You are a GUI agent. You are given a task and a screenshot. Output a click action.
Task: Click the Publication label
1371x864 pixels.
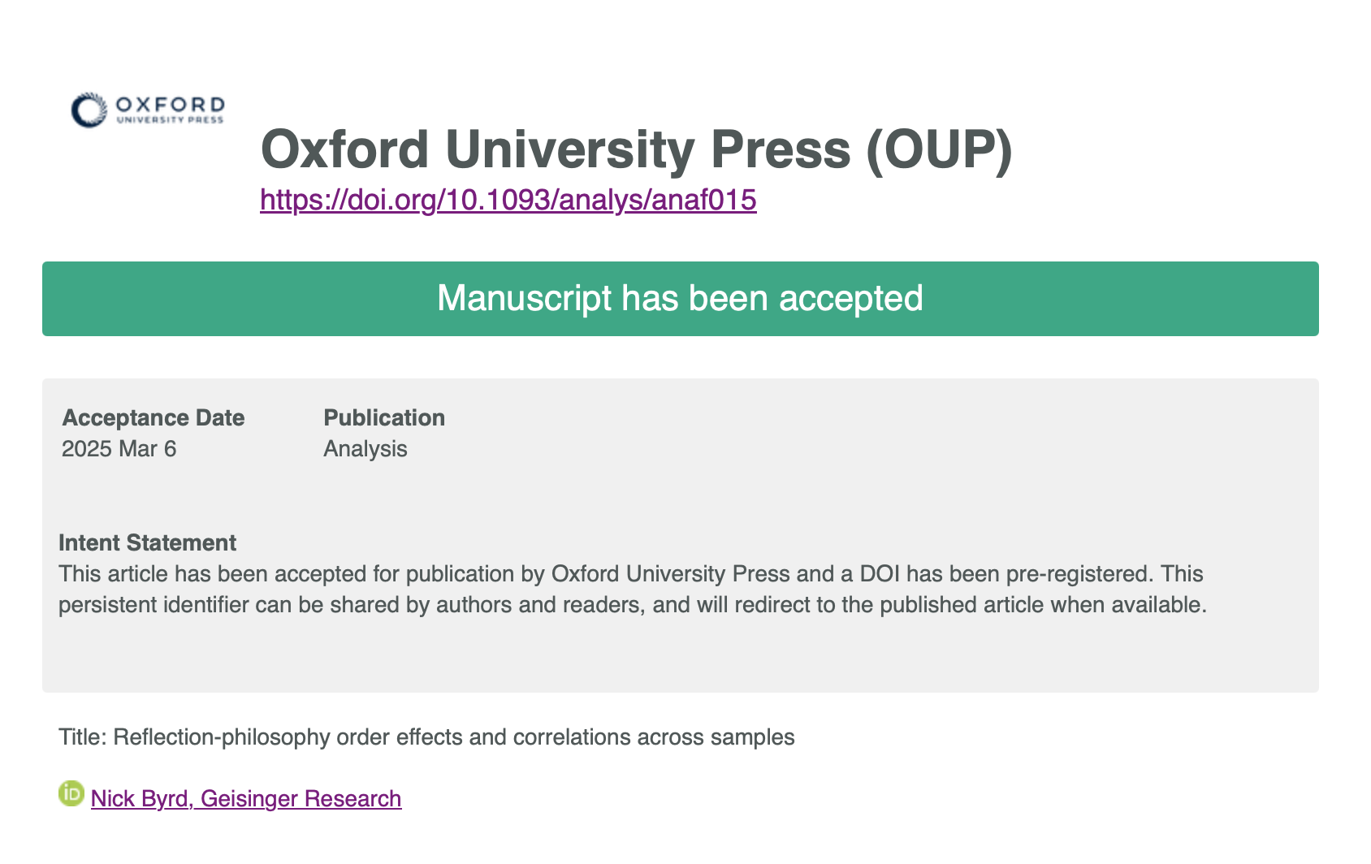[384, 417]
